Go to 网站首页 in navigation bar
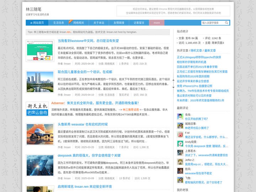The width and height of the screenshot is (256, 192). [x=37, y=23]
